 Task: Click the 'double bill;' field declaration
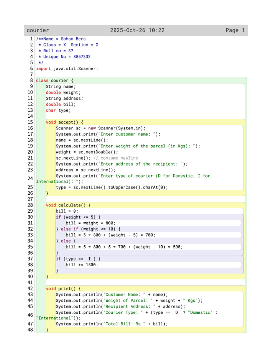click(61, 105)
